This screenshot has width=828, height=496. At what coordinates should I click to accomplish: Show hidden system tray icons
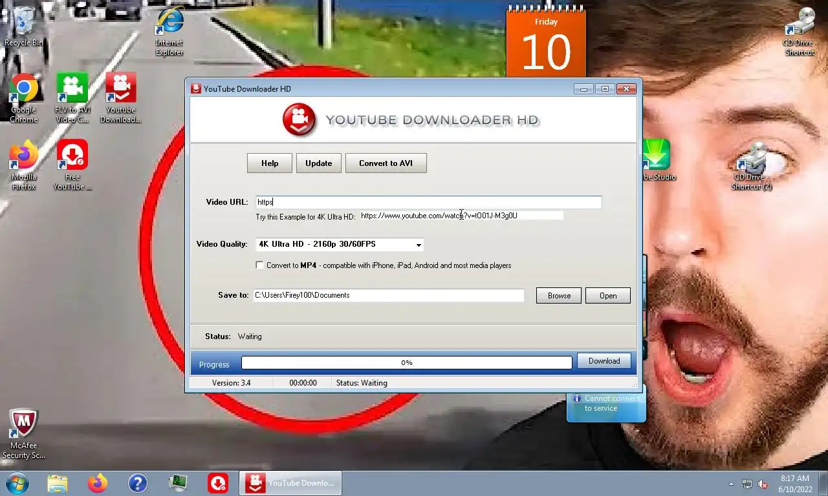tap(732, 484)
